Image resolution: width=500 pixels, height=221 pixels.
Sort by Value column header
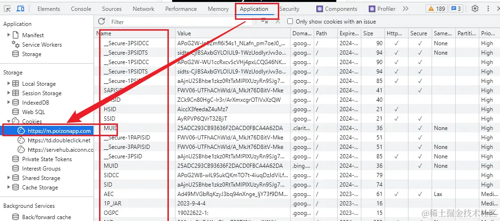click(233, 33)
